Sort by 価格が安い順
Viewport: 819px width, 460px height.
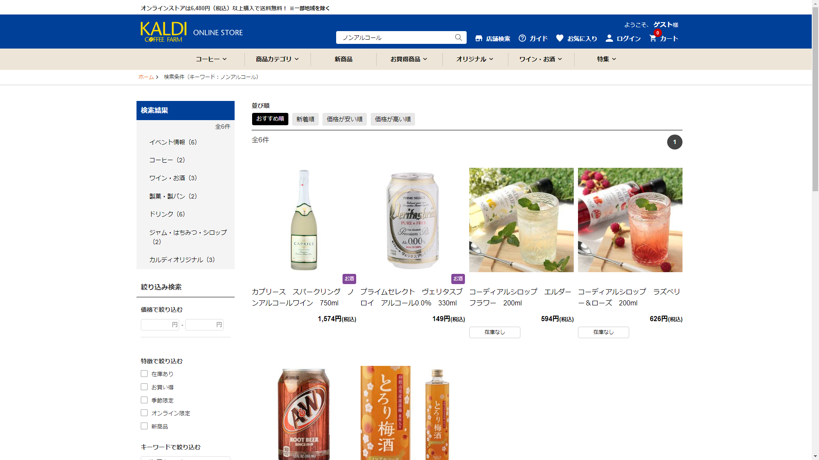click(x=344, y=119)
